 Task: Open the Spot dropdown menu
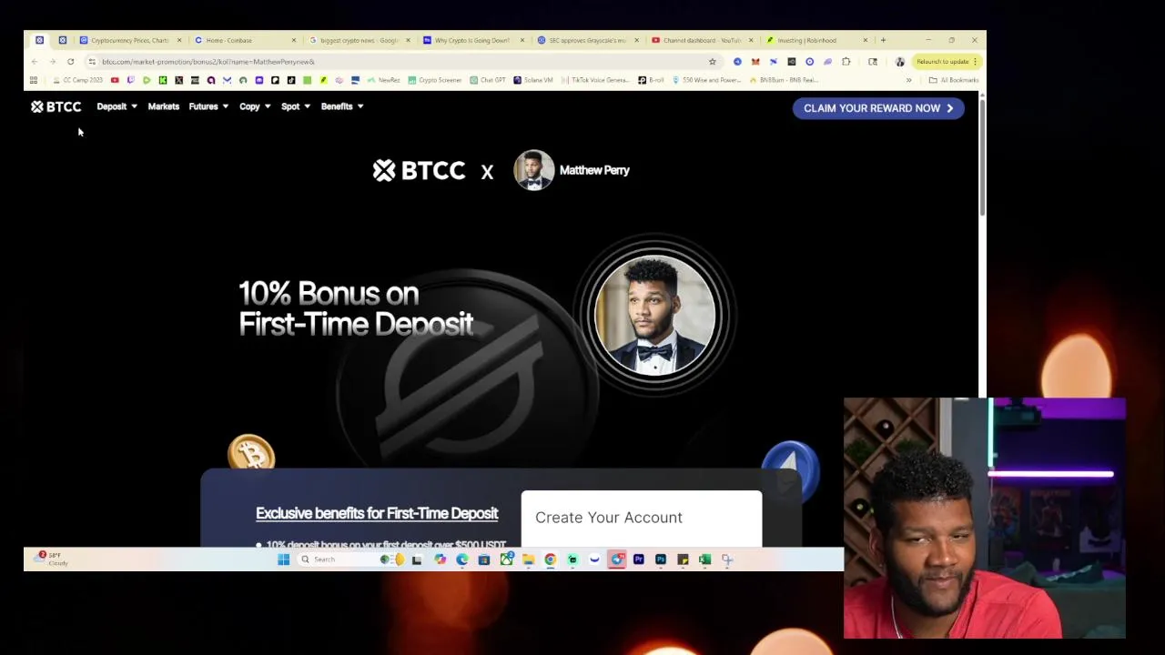pos(295,106)
